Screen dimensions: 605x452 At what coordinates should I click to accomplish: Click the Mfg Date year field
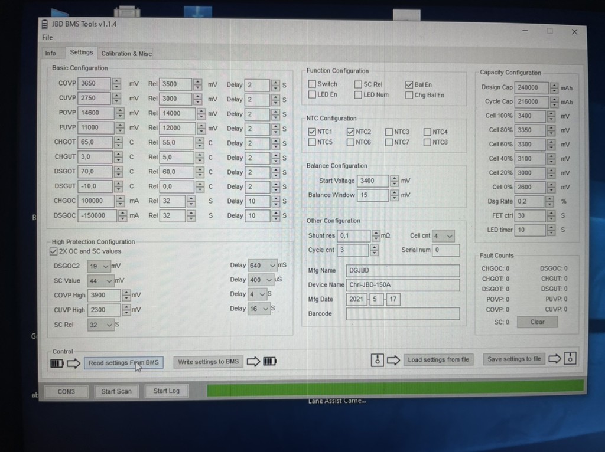click(x=356, y=299)
